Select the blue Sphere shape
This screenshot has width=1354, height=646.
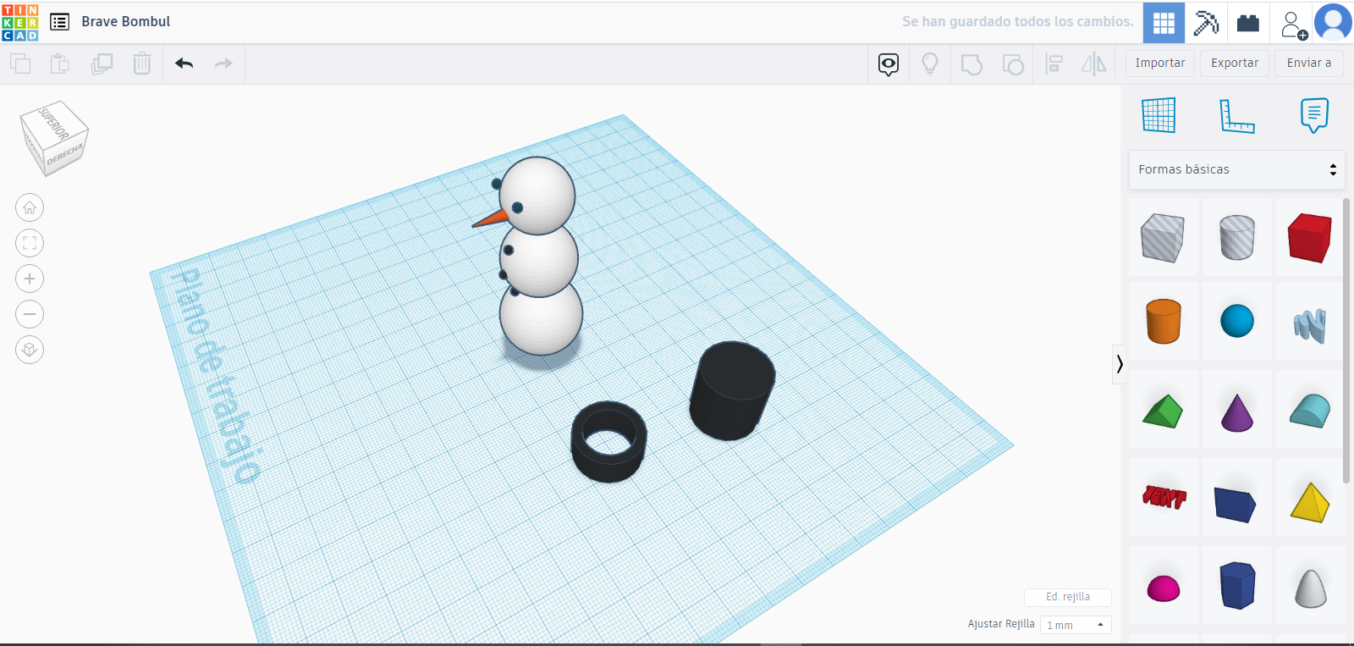point(1236,322)
